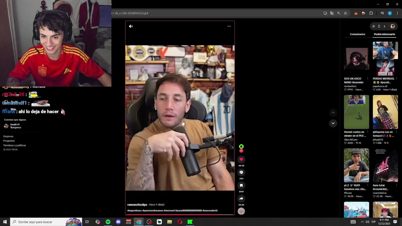Viewport: 402px width, 226px height.
Task: Click the translate page icon
Action: point(332,13)
